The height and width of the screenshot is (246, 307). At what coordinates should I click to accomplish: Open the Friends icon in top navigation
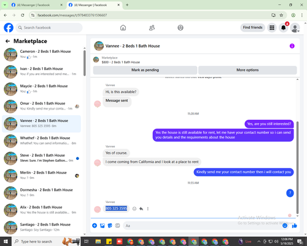coord(152,28)
